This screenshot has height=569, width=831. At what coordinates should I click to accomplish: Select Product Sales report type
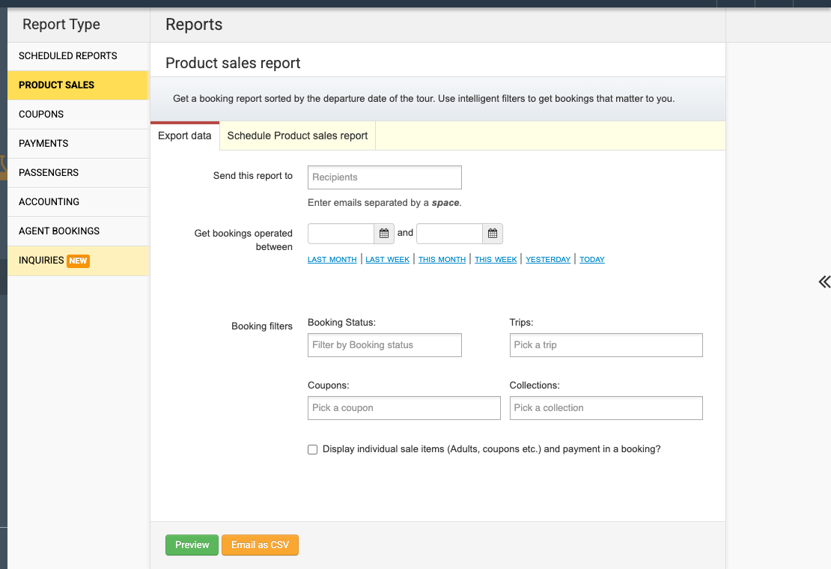pyautogui.click(x=79, y=85)
